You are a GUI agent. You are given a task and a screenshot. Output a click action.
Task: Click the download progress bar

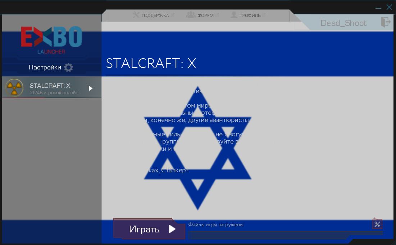click(285, 235)
